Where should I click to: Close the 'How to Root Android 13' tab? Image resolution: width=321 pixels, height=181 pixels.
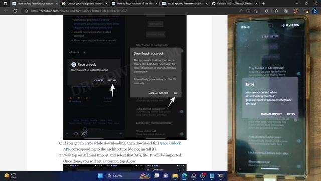click(x=156, y=4)
